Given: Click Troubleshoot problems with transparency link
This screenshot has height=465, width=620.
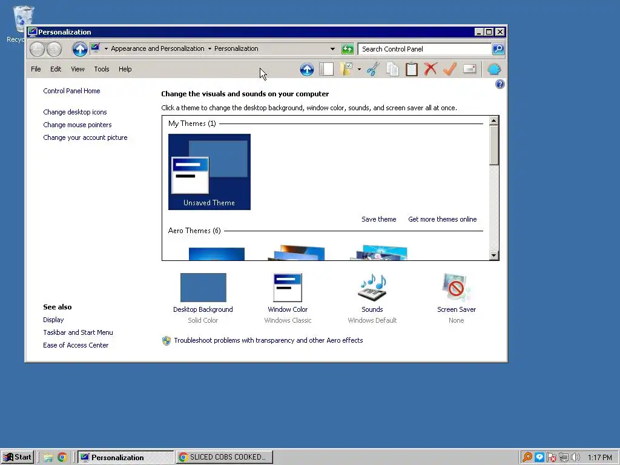Looking at the screenshot, I should (x=268, y=340).
